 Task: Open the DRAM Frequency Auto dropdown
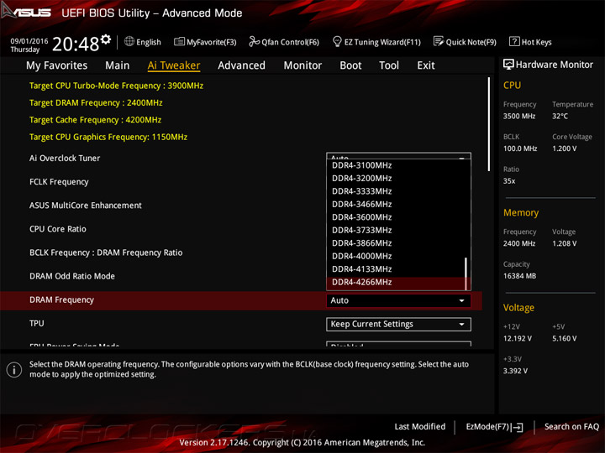(398, 300)
